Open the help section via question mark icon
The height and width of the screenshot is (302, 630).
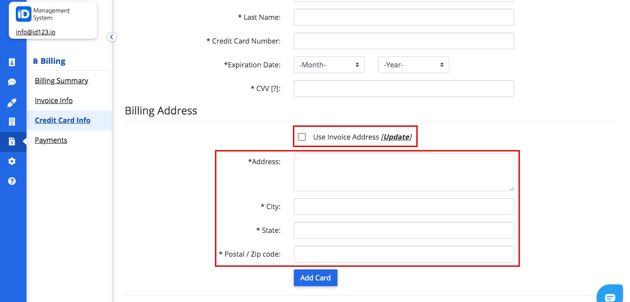point(13,180)
